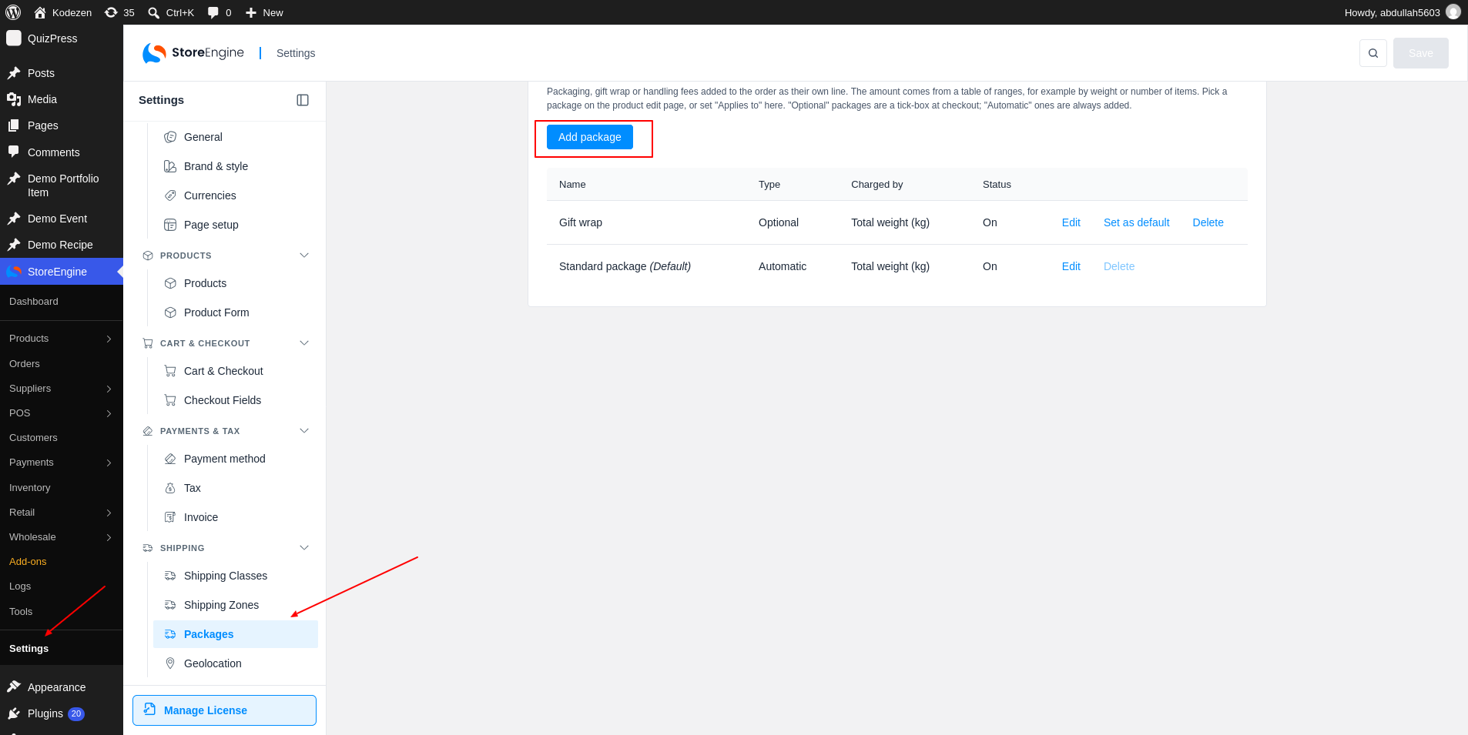Go to Currencies settings

coord(236,195)
